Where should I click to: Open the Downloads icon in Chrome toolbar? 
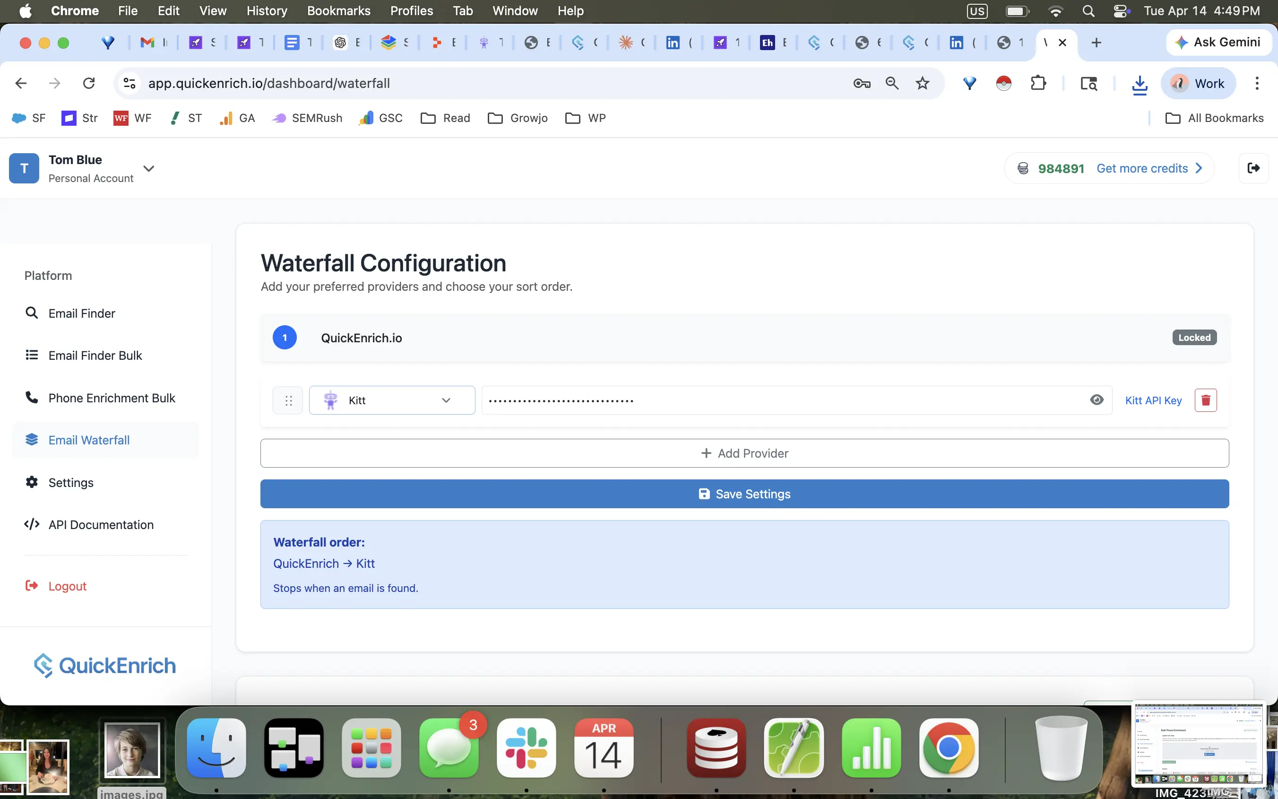tap(1140, 84)
